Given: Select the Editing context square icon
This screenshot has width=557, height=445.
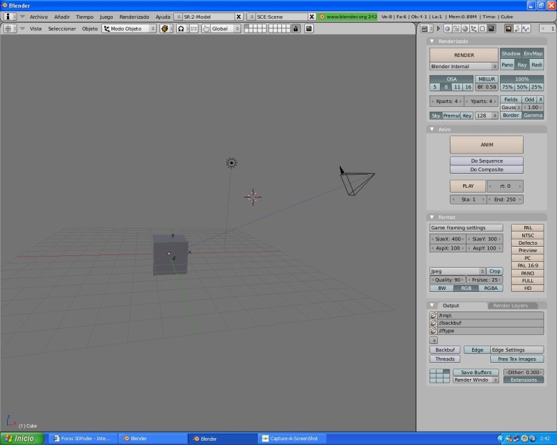Looking at the screenshot, I should (x=482, y=29).
